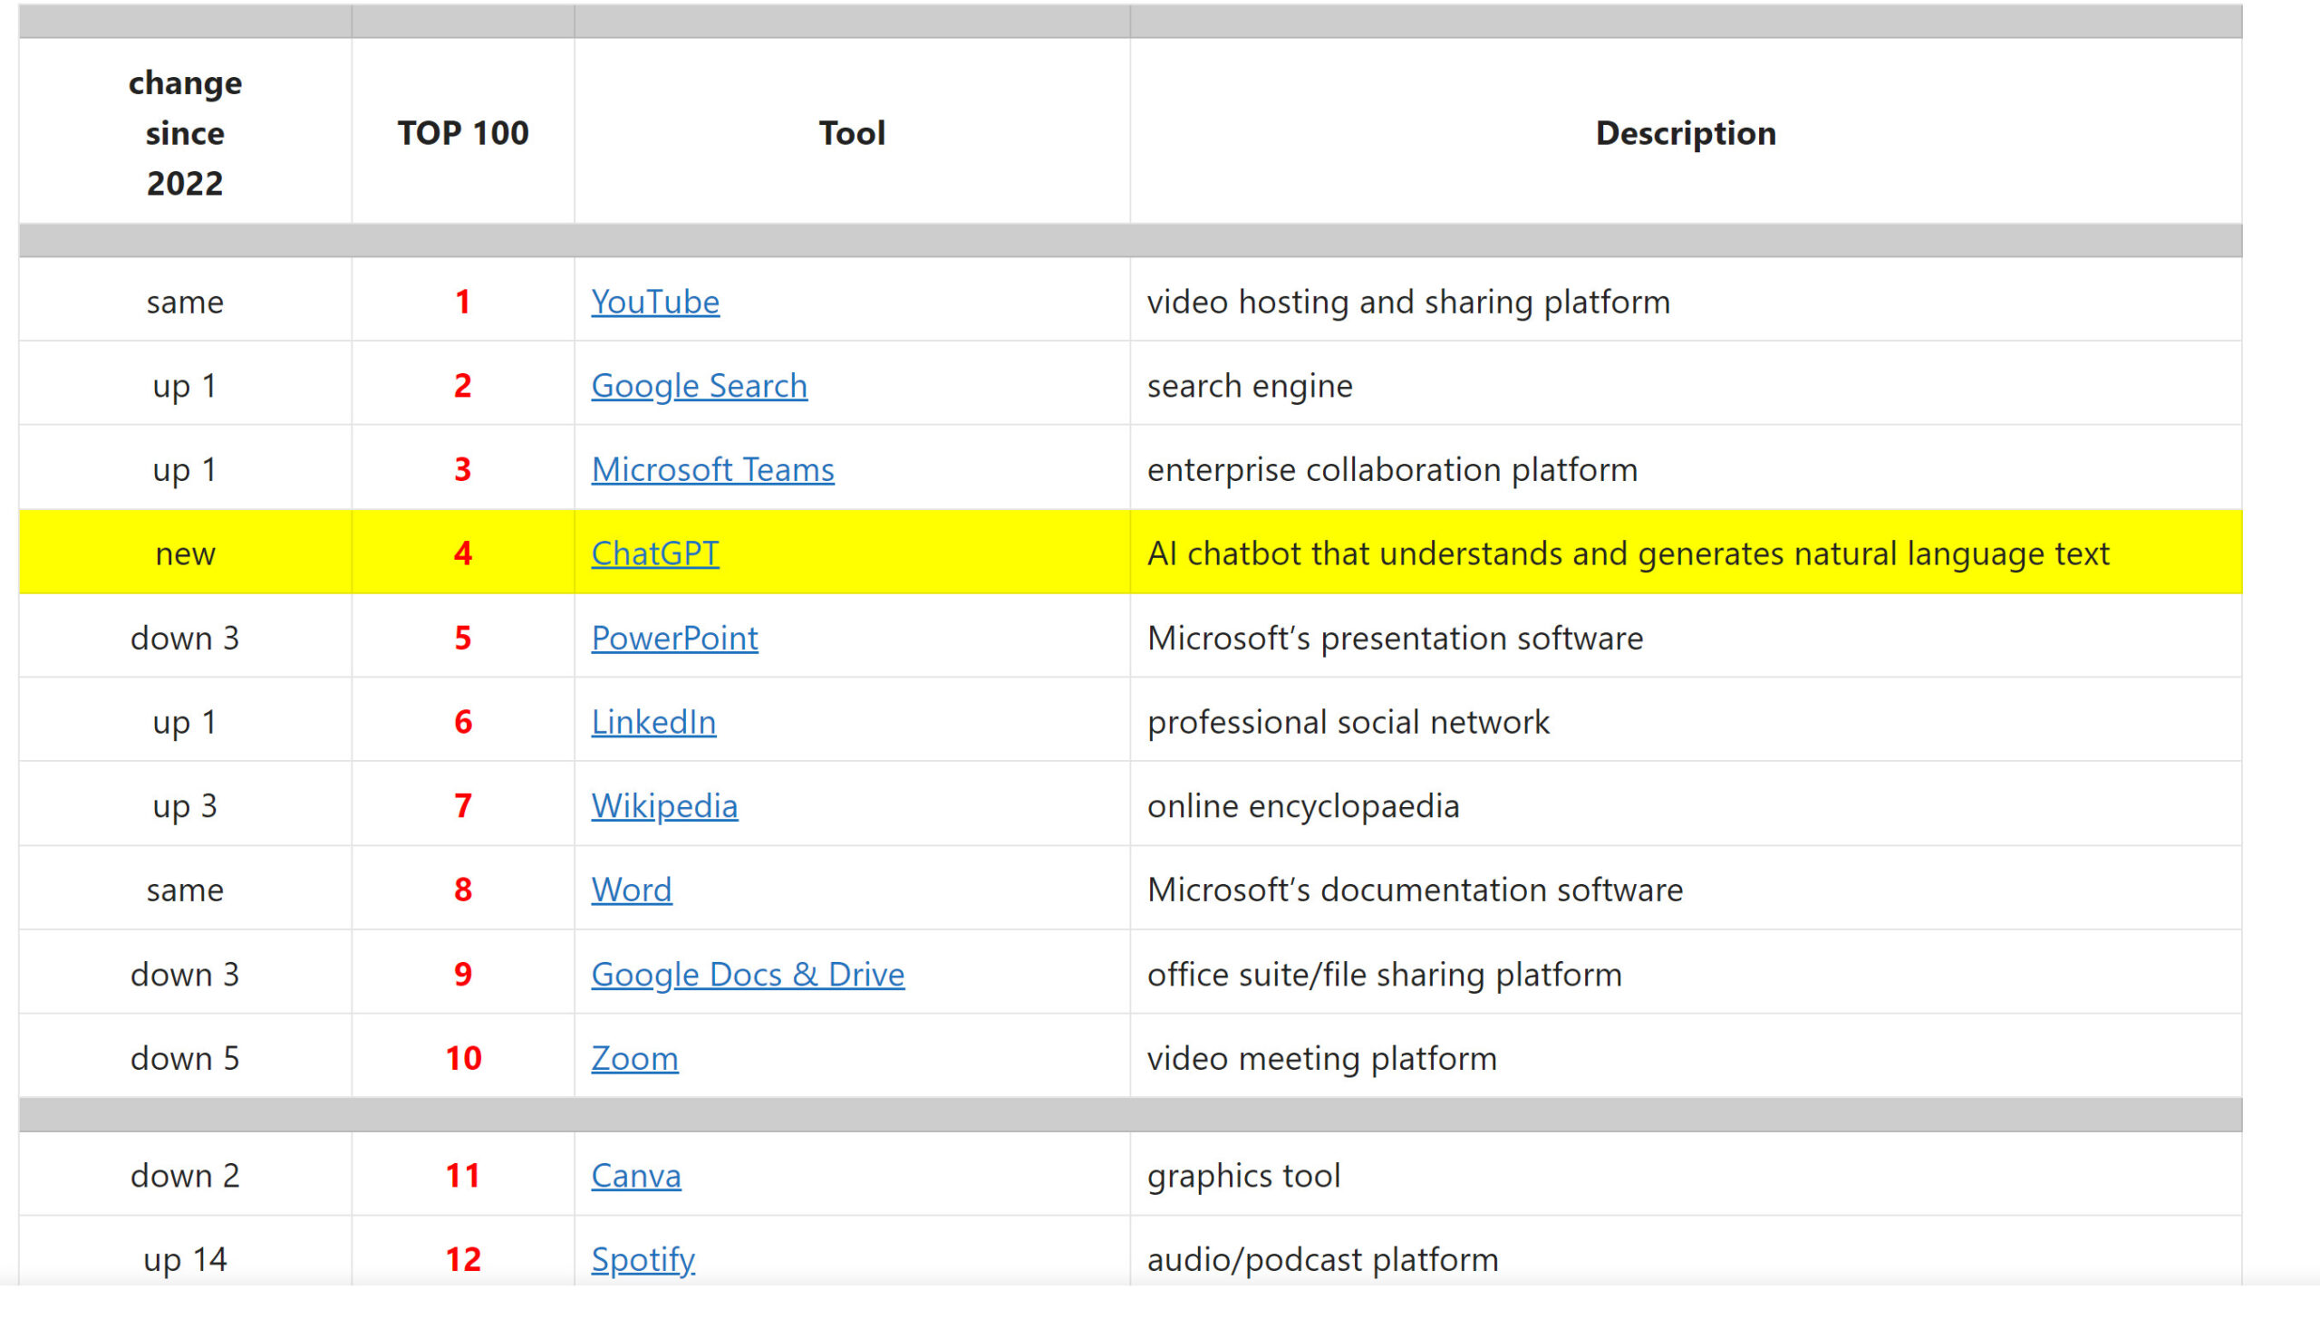Click 'online encyclopaedia' description

click(1303, 805)
